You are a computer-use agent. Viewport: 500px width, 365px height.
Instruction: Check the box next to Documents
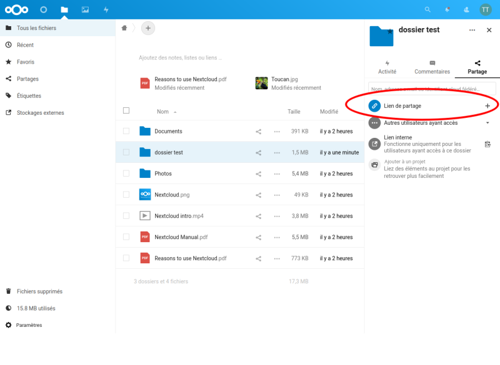click(126, 132)
